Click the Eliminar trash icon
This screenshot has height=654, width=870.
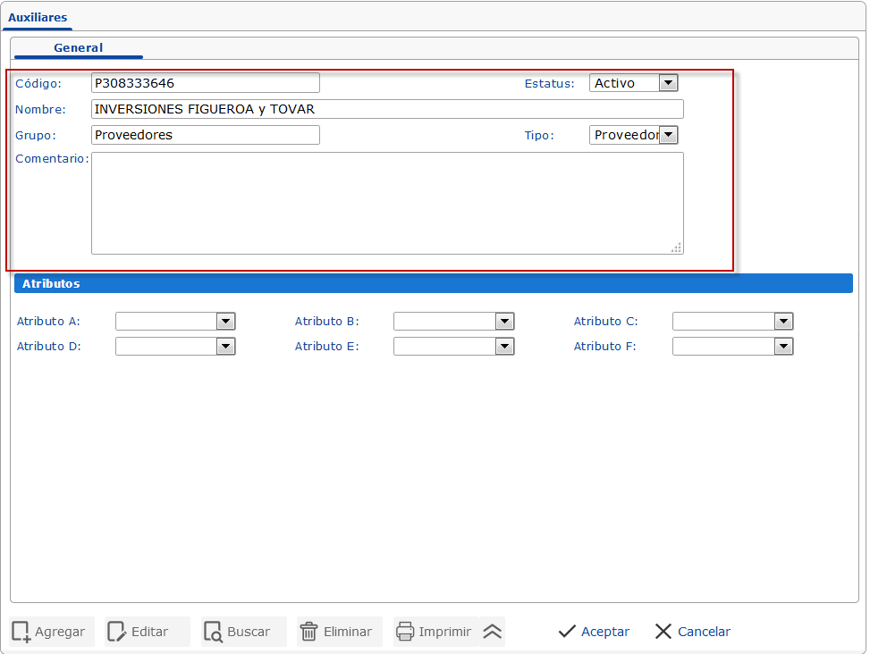pyautogui.click(x=314, y=632)
